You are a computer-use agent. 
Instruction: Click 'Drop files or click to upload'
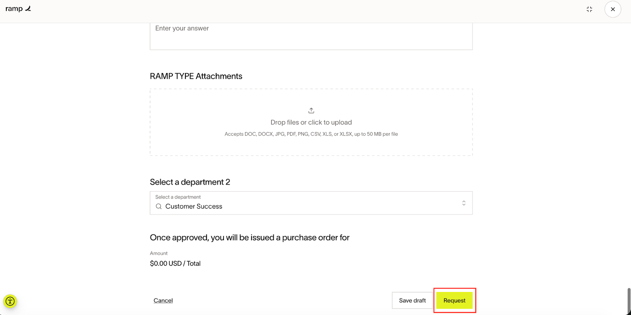[x=311, y=123]
